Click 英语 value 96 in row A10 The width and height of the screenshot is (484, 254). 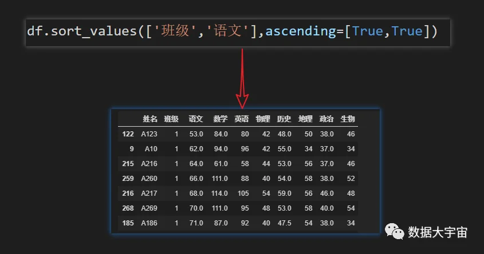245,149
